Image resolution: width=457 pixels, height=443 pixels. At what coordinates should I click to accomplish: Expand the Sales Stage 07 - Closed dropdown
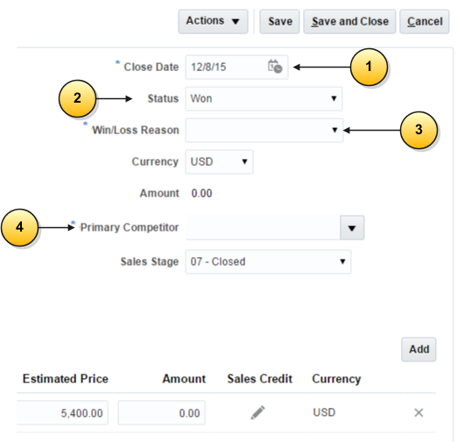[268, 261]
